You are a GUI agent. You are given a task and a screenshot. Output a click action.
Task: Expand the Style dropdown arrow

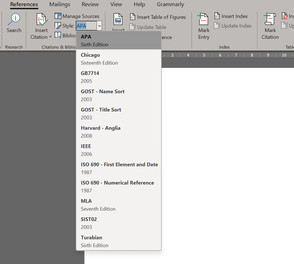99,26
